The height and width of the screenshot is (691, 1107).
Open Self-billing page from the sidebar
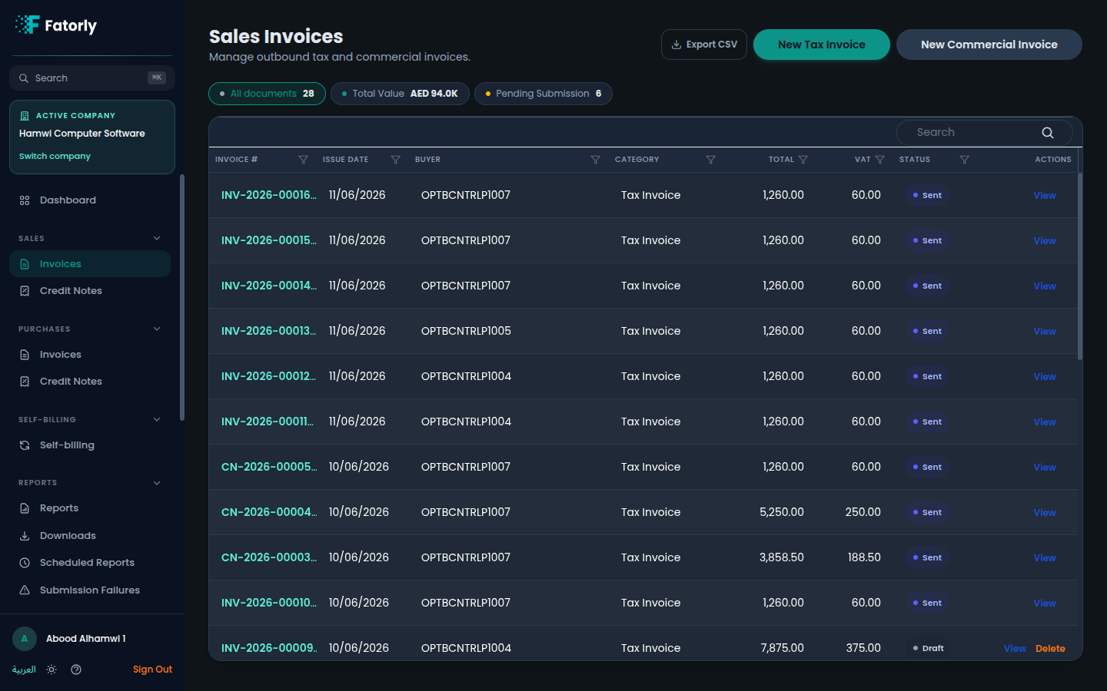pos(90,445)
